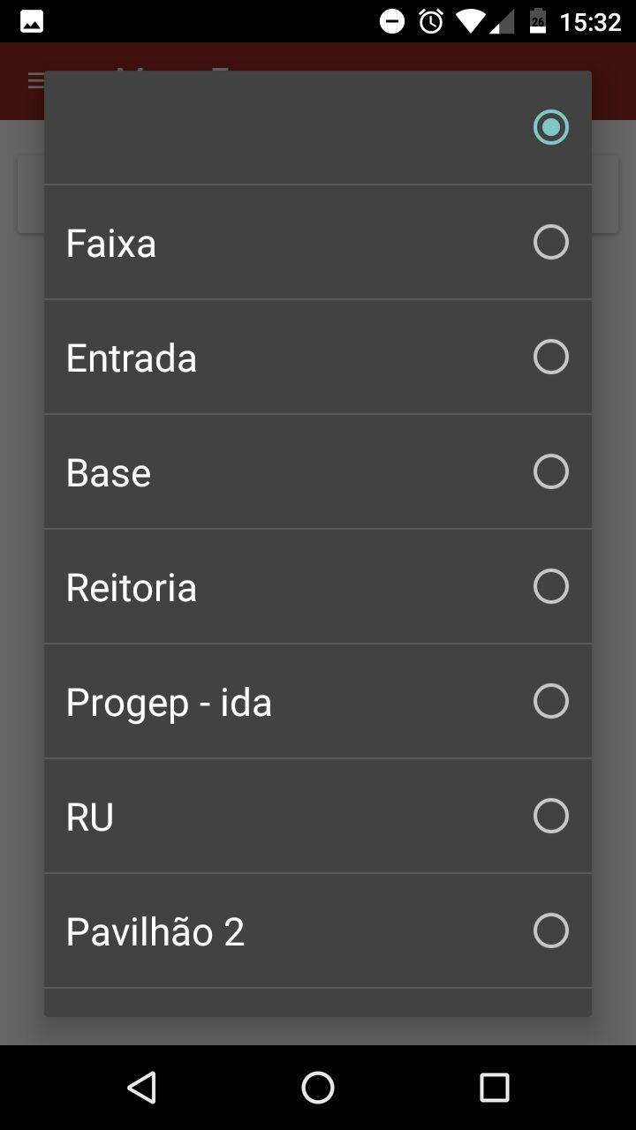Tap the Reitoria list entry text

point(132,588)
